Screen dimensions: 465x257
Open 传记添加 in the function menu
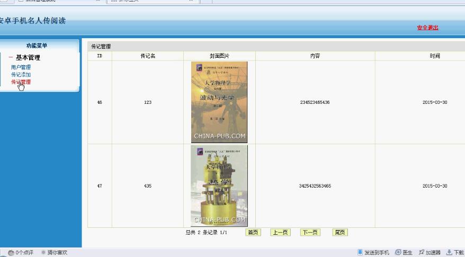21,75
